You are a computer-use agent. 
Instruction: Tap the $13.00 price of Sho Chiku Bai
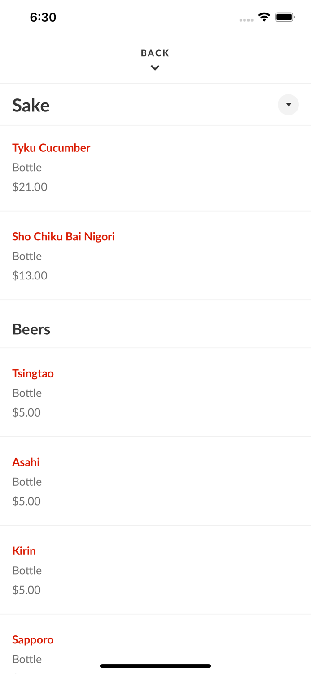point(30,275)
